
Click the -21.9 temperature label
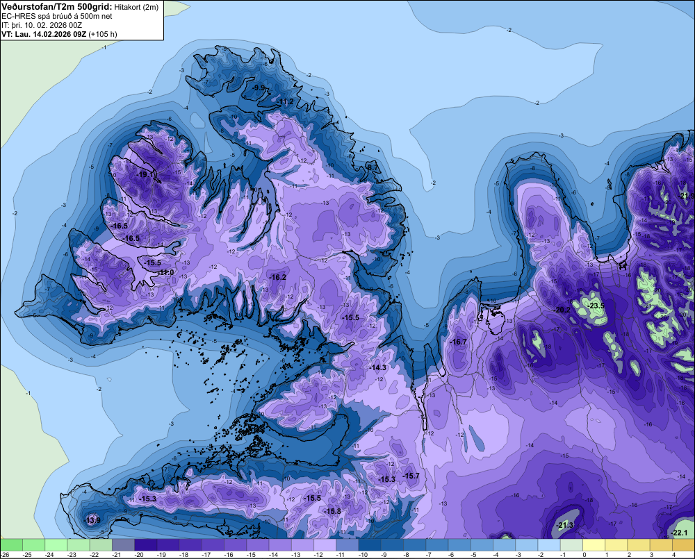[687, 196]
